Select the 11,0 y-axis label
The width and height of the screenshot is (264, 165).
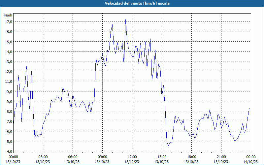click(8, 82)
